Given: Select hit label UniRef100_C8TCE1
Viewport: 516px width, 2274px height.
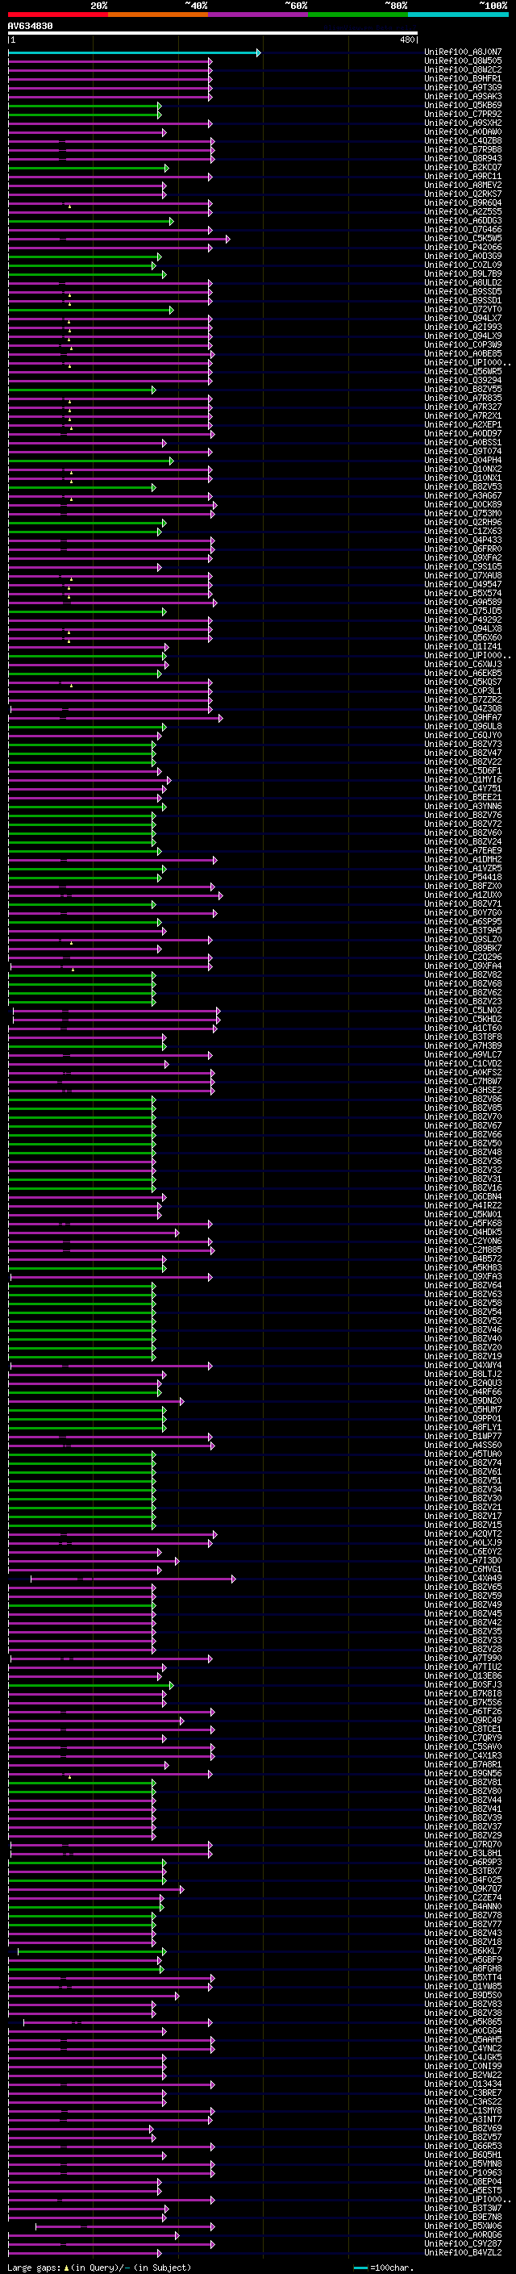Looking at the screenshot, I should (463, 1729).
